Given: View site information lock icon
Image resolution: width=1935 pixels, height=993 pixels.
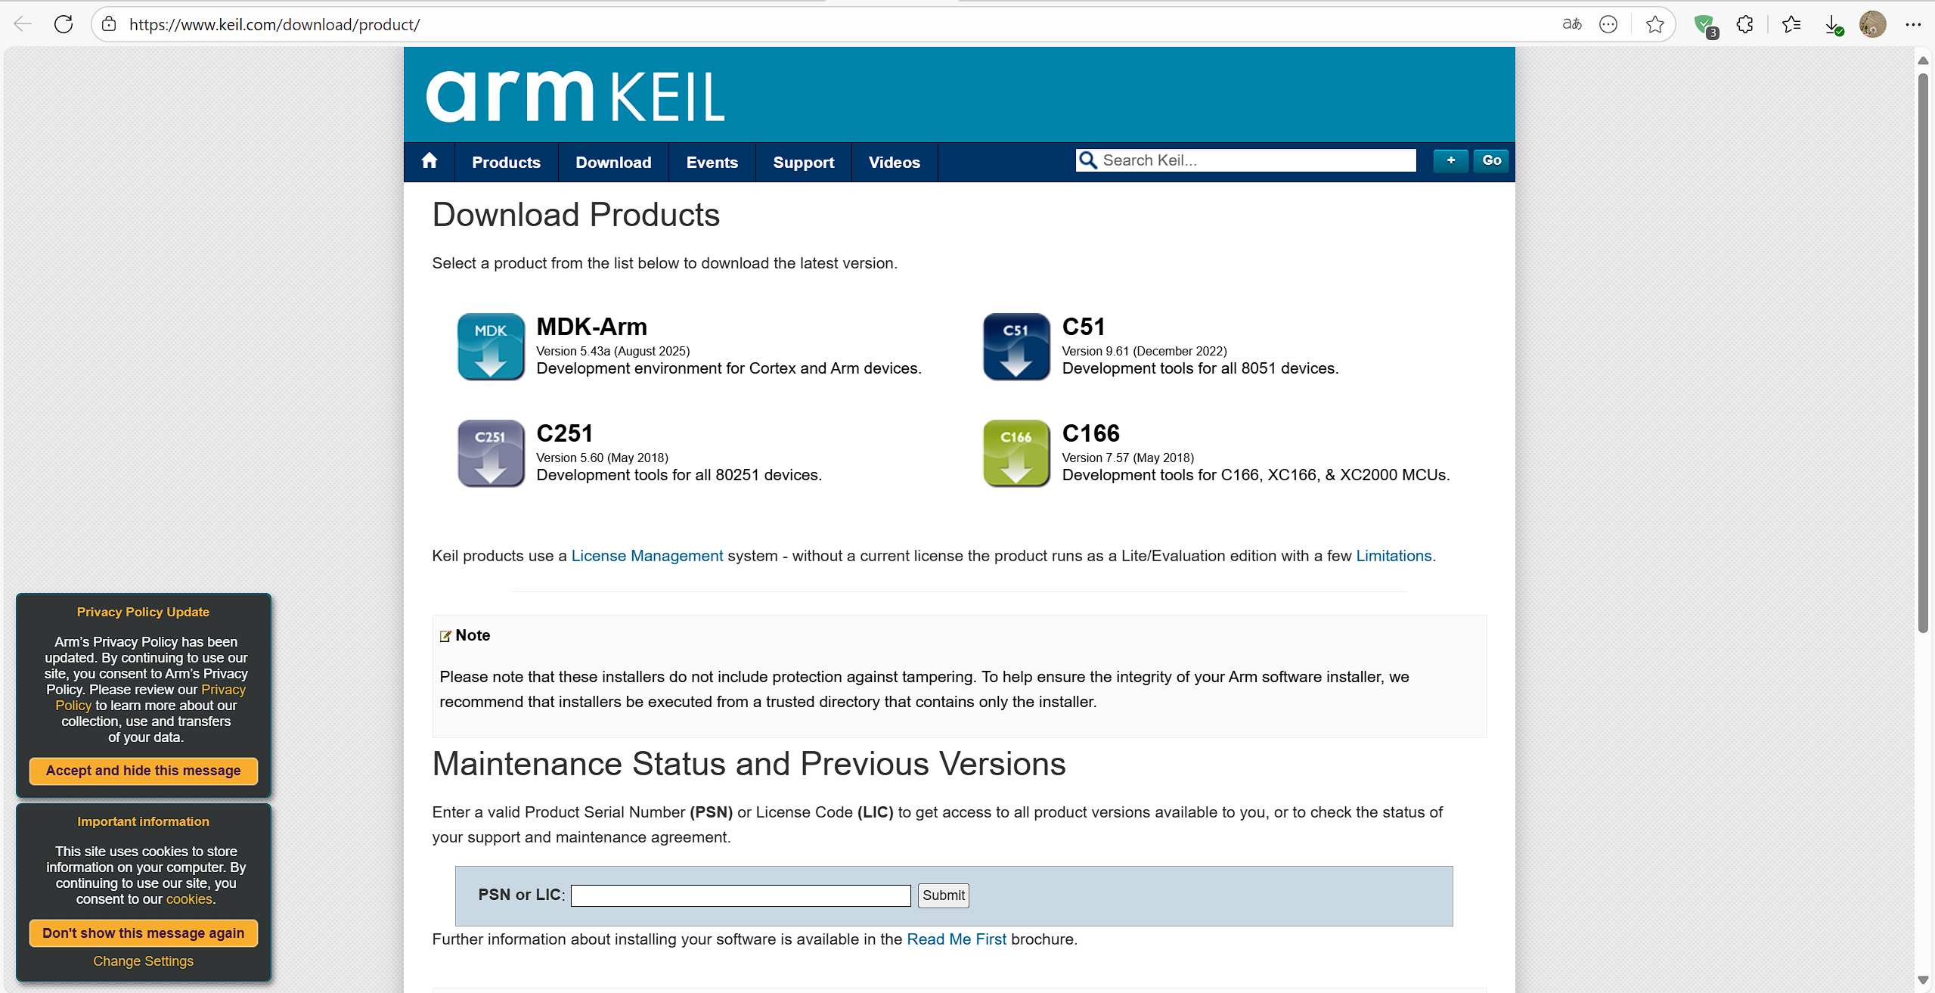Looking at the screenshot, I should (x=109, y=24).
